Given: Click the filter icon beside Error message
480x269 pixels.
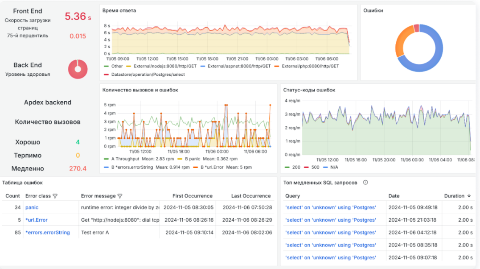Looking at the screenshot, I should 120,196.
